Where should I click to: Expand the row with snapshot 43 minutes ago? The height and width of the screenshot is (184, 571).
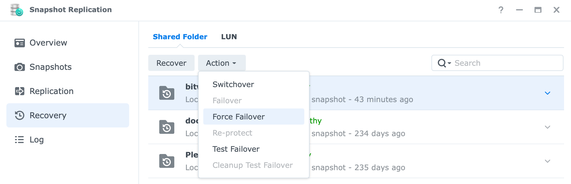548,93
